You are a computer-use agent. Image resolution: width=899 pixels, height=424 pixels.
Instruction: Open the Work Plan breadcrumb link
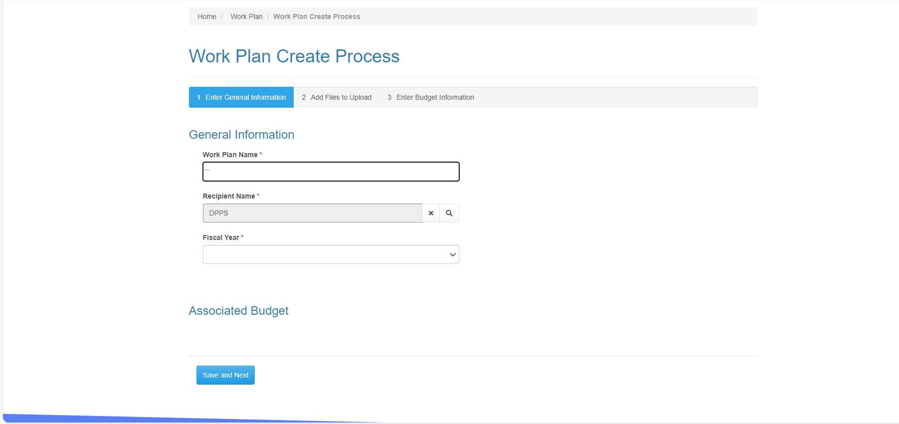pyautogui.click(x=246, y=16)
